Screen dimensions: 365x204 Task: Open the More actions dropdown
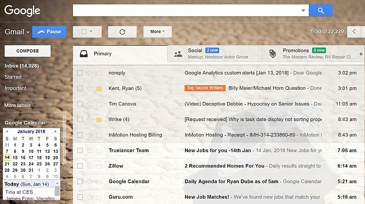(x=157, y=32)
